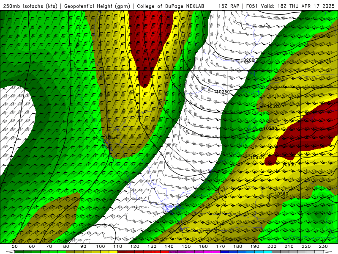Click the 60 value on the color scale
The image size is (338, 254).
32,246
